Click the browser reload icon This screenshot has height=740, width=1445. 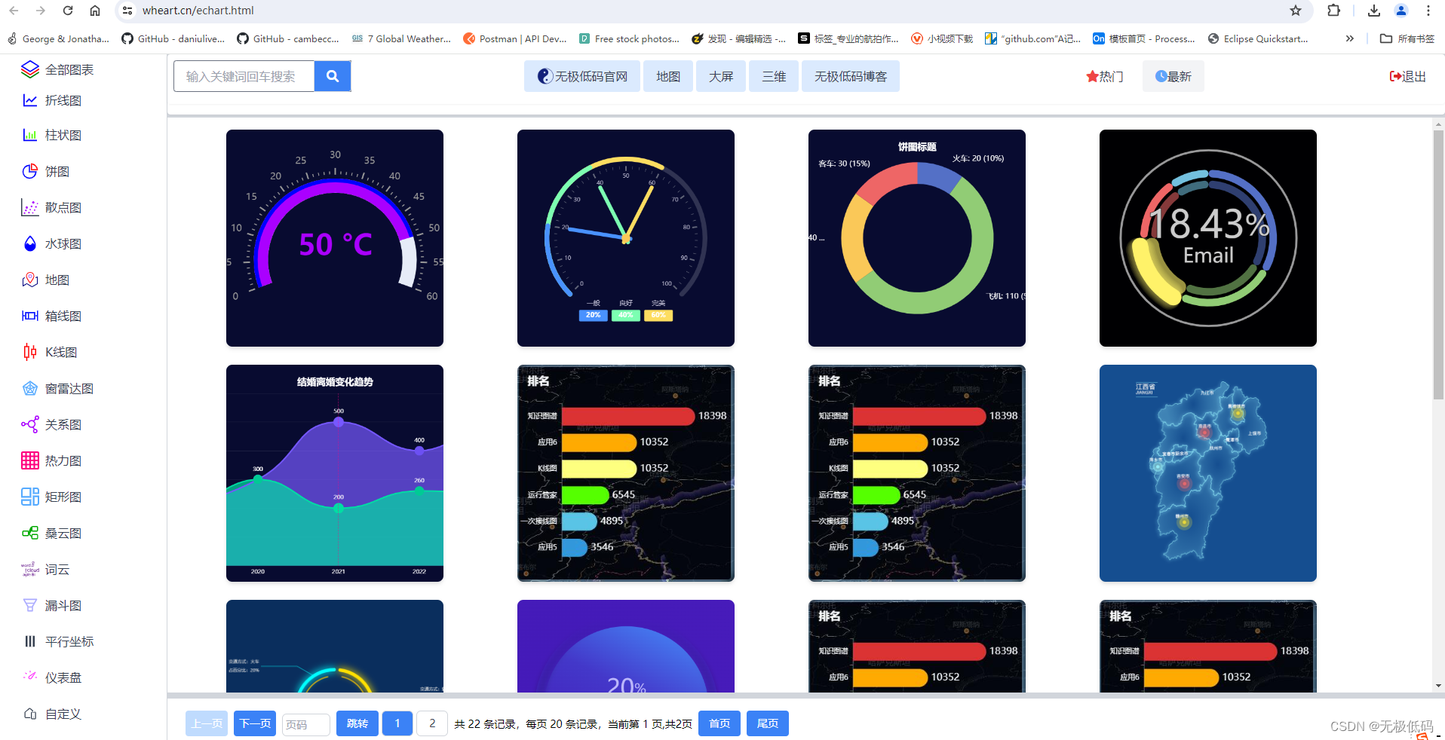point(68,11)
